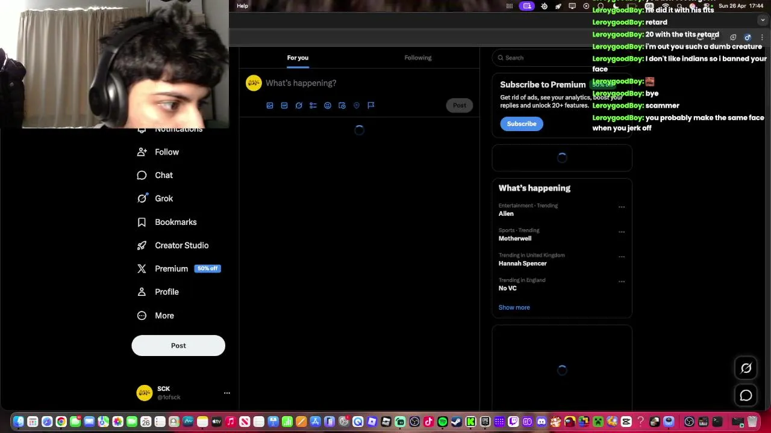Launch Minecraft from the dock
This screenshot has width=771, height=433.
(598, 422)
